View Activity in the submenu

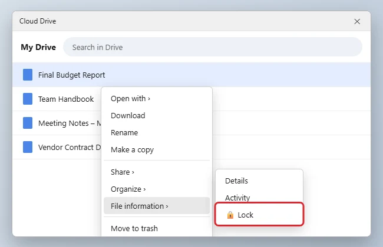click(x=259, y=197)
